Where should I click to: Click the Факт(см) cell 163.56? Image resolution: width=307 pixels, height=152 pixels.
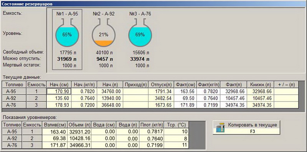(x=185, y=91)
